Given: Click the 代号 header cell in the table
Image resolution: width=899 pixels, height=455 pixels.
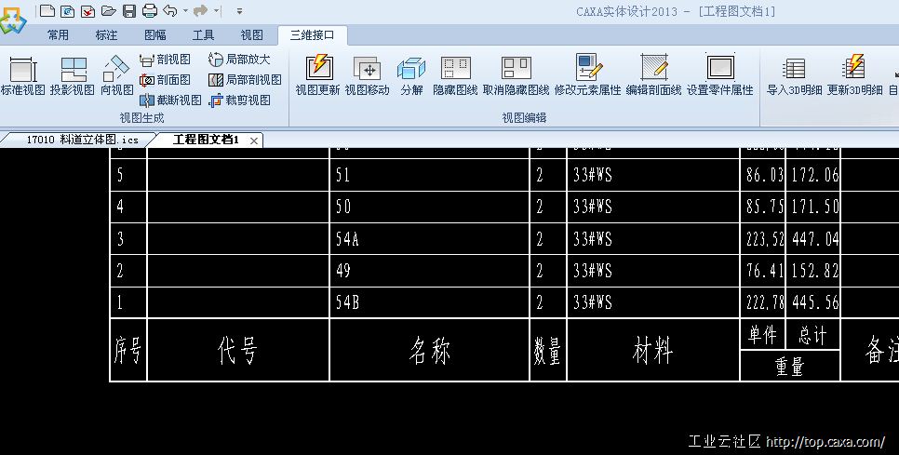Looking at the screenshot, I should 237,350.
